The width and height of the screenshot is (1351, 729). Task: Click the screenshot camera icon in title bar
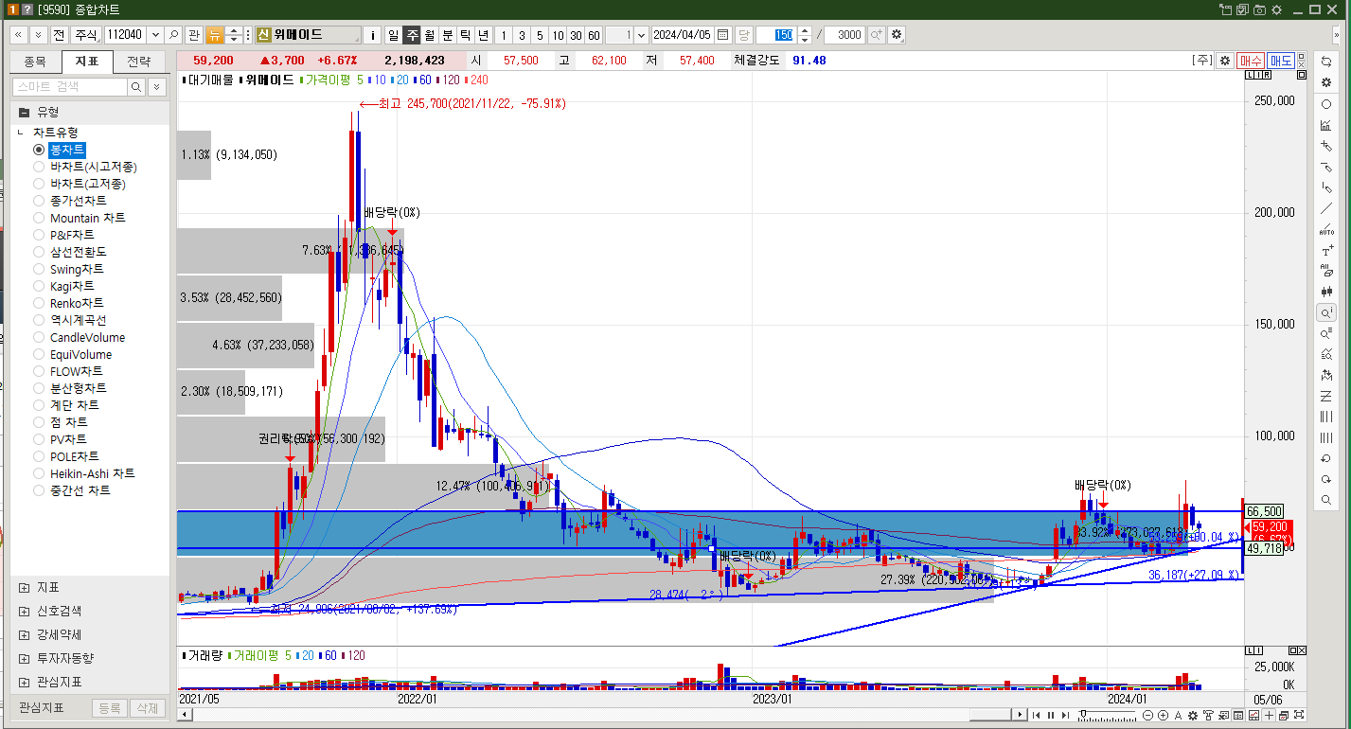click(1259, 9)
